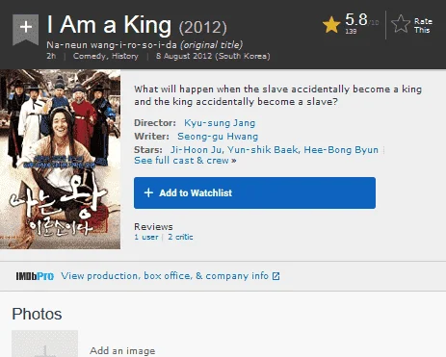Open the 1 user review link
The image size is (446, 357).
(146, 237)
